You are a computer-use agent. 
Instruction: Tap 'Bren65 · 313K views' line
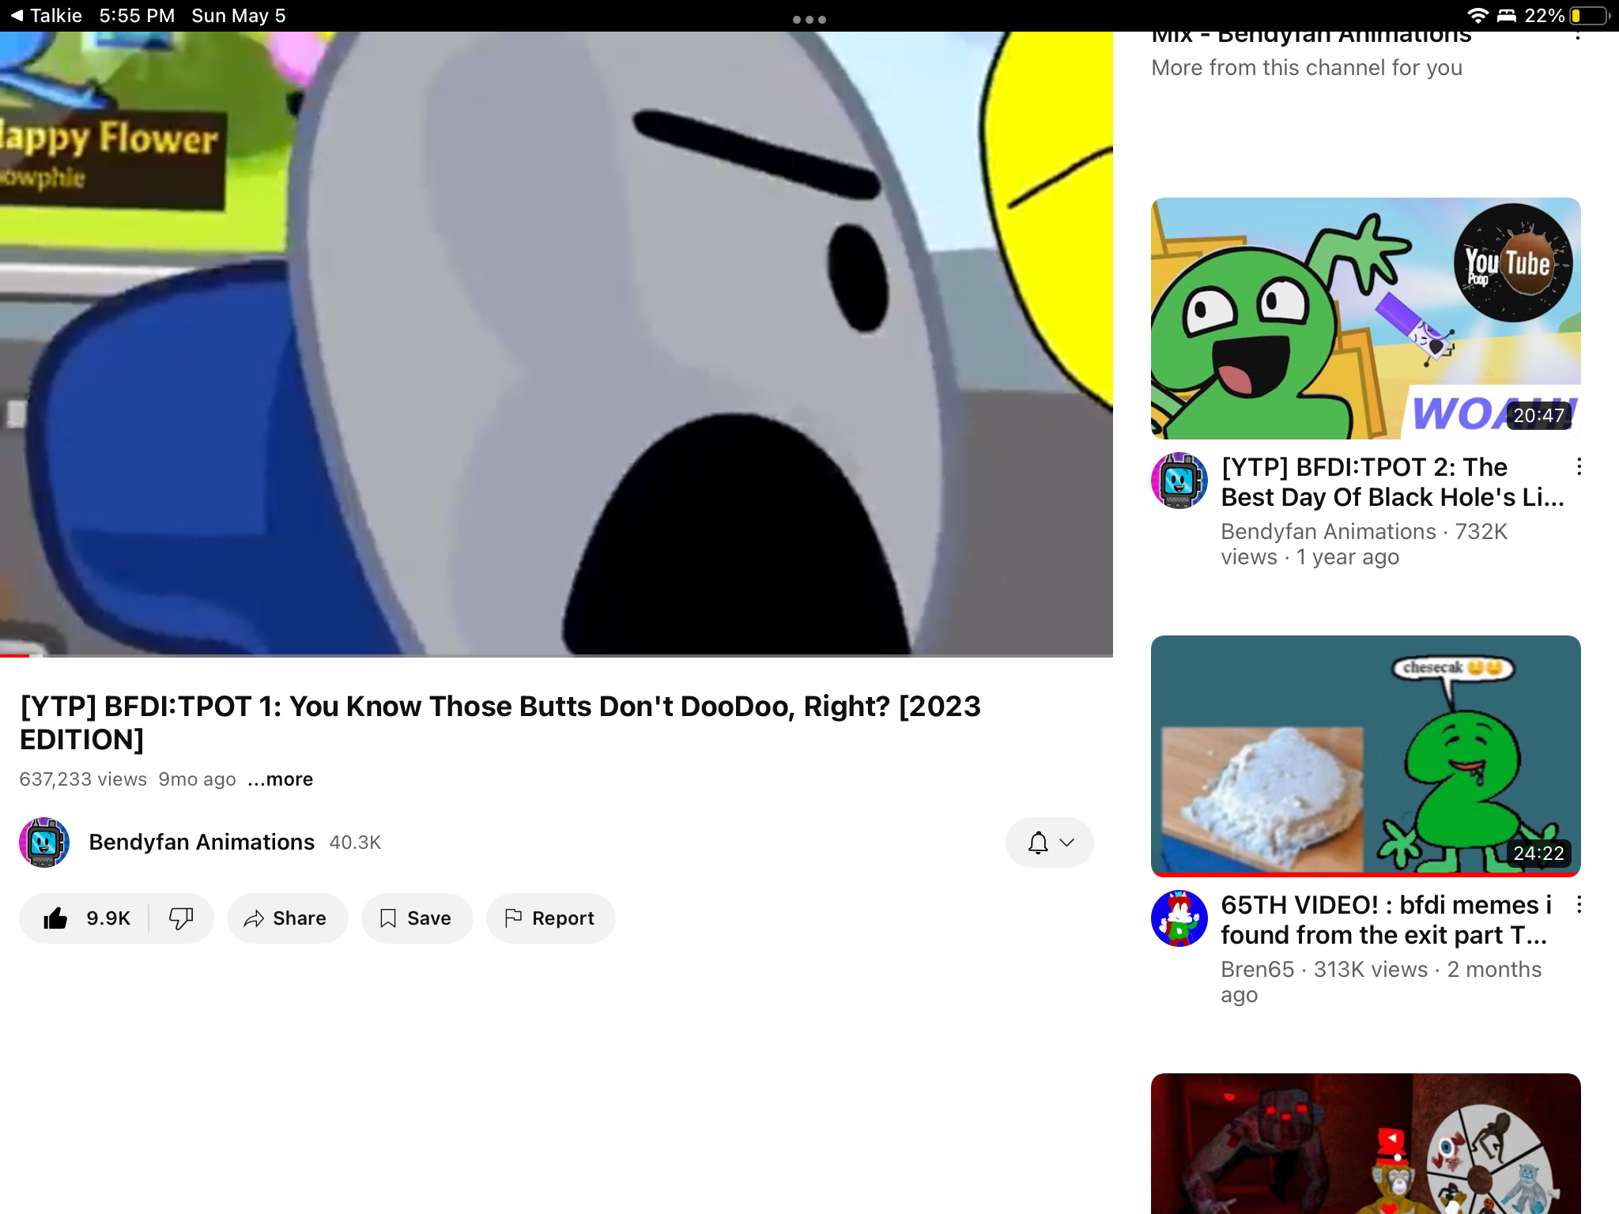tap(1381, 982)
